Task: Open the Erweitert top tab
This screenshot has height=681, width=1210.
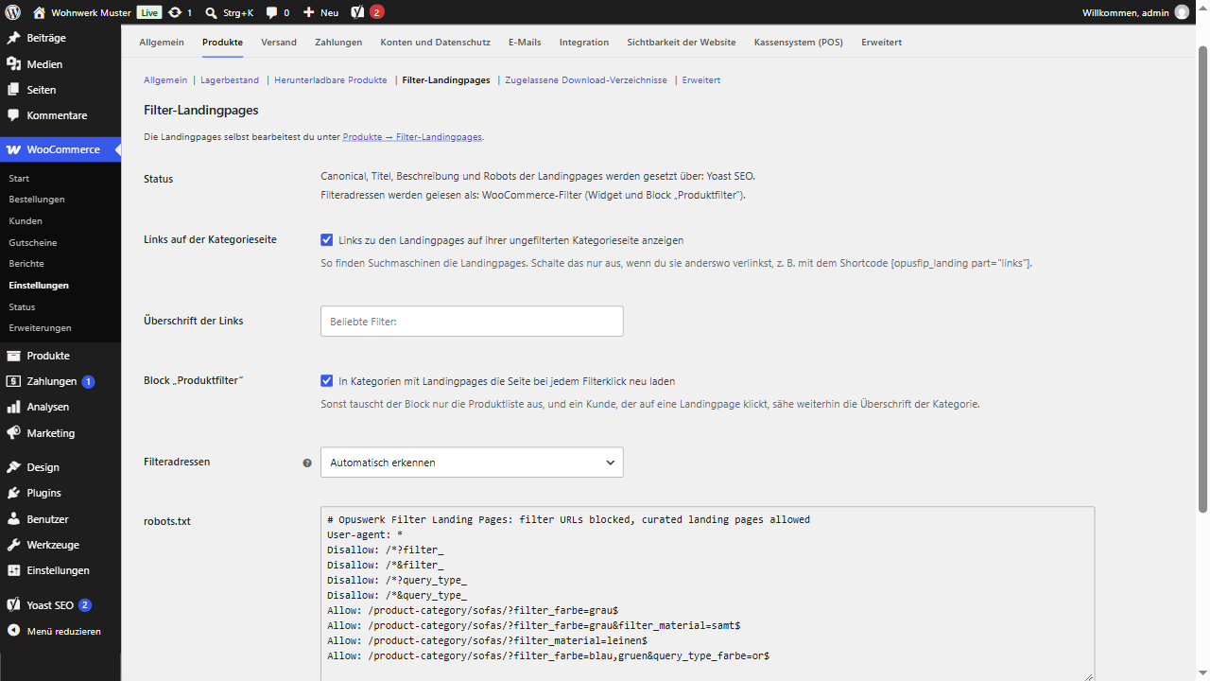Action: (881, 43)
